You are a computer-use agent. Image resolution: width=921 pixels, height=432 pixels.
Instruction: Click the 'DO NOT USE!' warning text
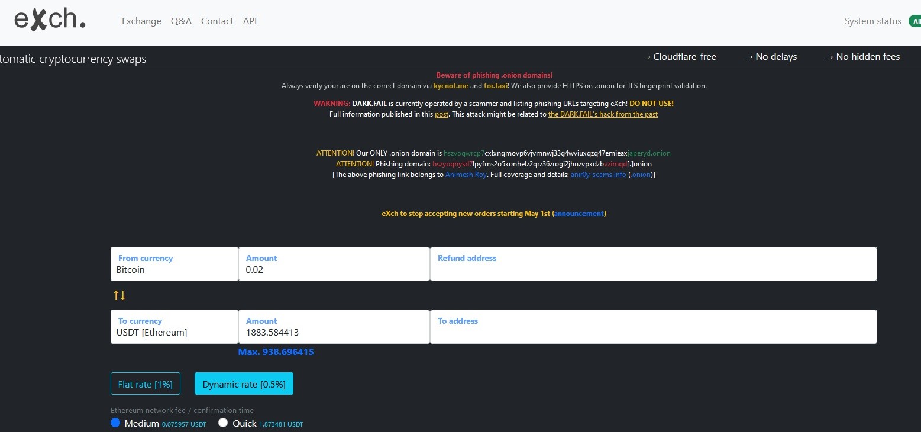[651, 104]
